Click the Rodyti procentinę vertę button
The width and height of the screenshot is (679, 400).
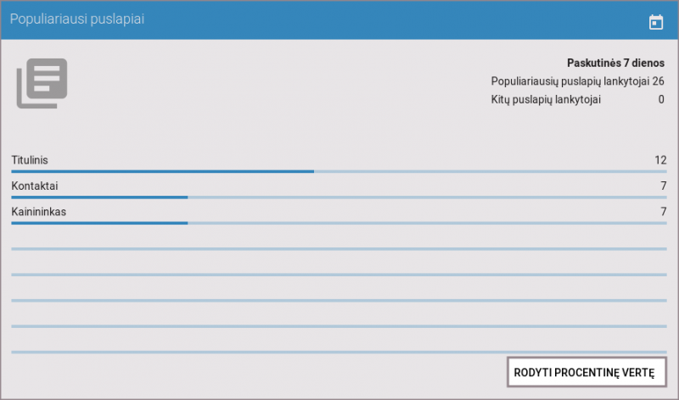pyautogui.click(x=586, y=372)
